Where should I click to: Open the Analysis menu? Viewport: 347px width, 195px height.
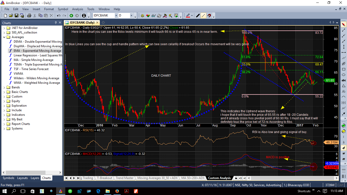click(x=77, y=9)
